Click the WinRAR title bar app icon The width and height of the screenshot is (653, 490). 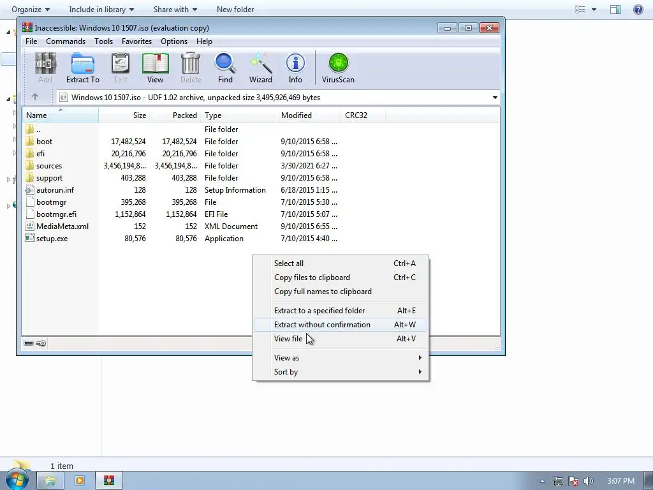coord(27,28)
